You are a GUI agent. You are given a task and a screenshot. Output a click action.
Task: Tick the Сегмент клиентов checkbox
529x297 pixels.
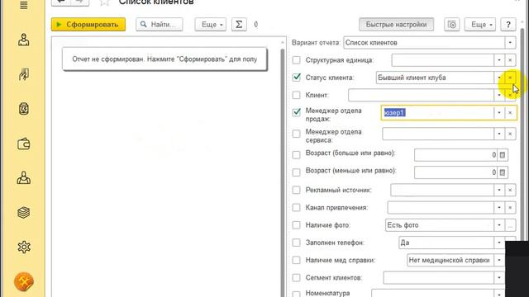coord(296,277)
